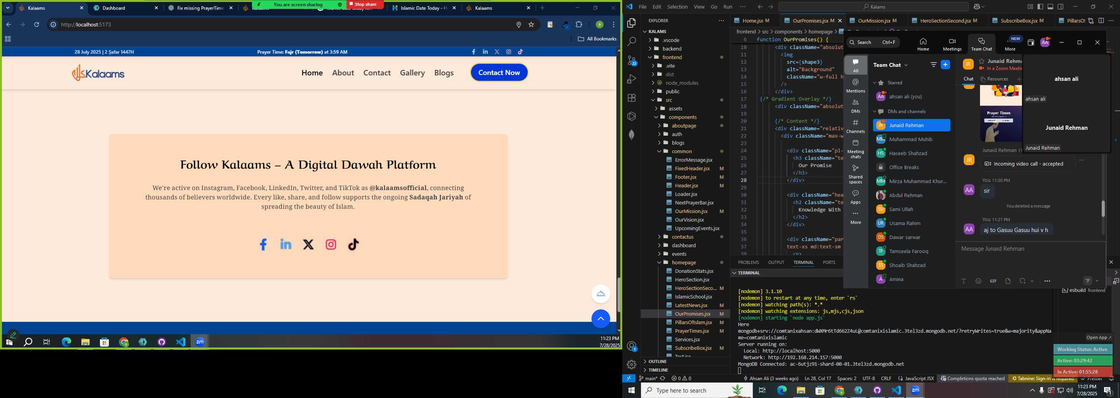The height and width of the screenshot is (398, 1120).
Task: Attach a file in Zoom composer
Action: point(1008,281)
